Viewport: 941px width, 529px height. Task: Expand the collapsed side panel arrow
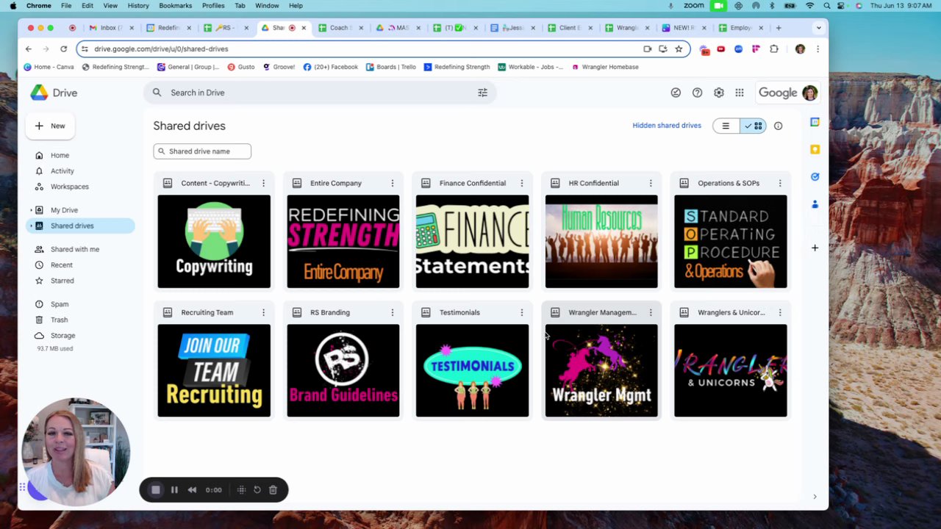(x=815, y=497)
